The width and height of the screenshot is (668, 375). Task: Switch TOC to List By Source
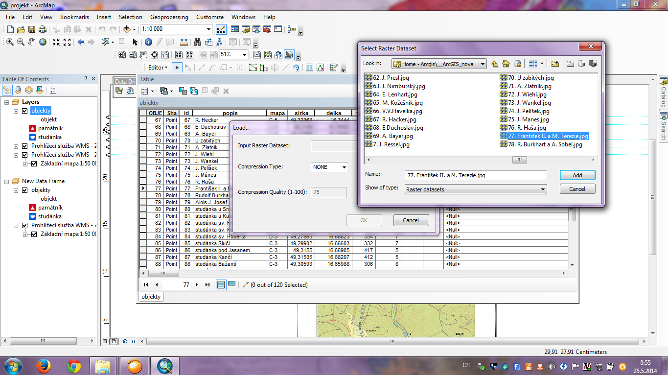click(x=18, y=90)
